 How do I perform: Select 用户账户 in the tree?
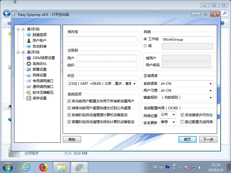40,41
